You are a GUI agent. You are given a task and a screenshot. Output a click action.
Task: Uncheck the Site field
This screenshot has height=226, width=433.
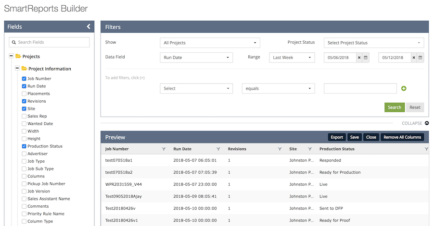click(x=24, y=109)
